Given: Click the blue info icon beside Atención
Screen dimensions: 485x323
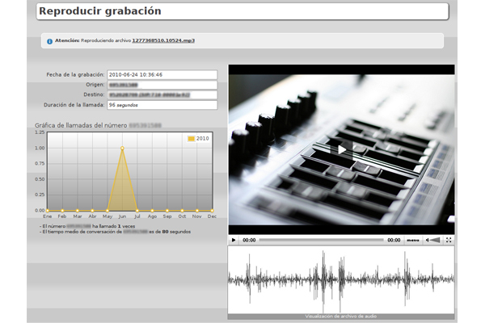Looking at the screenshot, I should click(49, 40).
